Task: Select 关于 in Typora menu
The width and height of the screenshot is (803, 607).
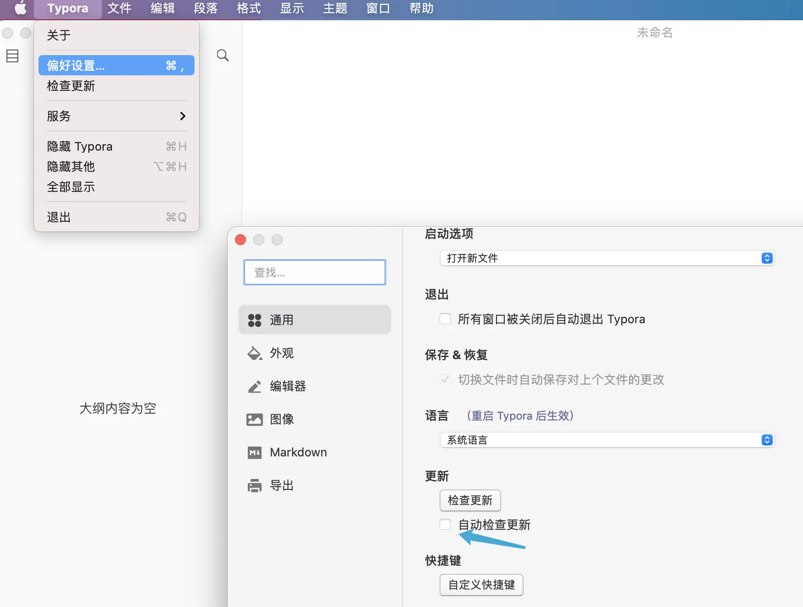Action: pos(117,35)
